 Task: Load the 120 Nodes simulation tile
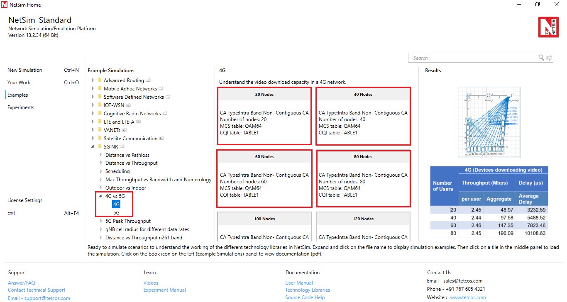coord(363,226)
